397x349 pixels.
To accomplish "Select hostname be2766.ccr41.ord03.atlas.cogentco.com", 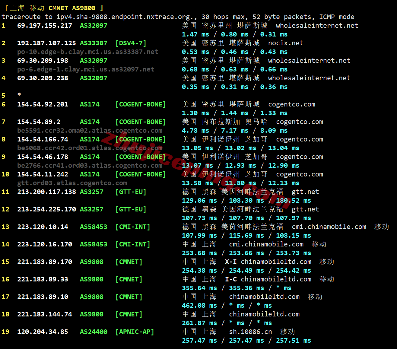I will [x=90, y=166].
